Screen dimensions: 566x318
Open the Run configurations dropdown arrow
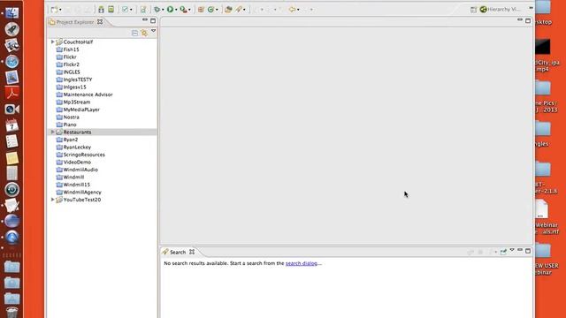point(176,10)
